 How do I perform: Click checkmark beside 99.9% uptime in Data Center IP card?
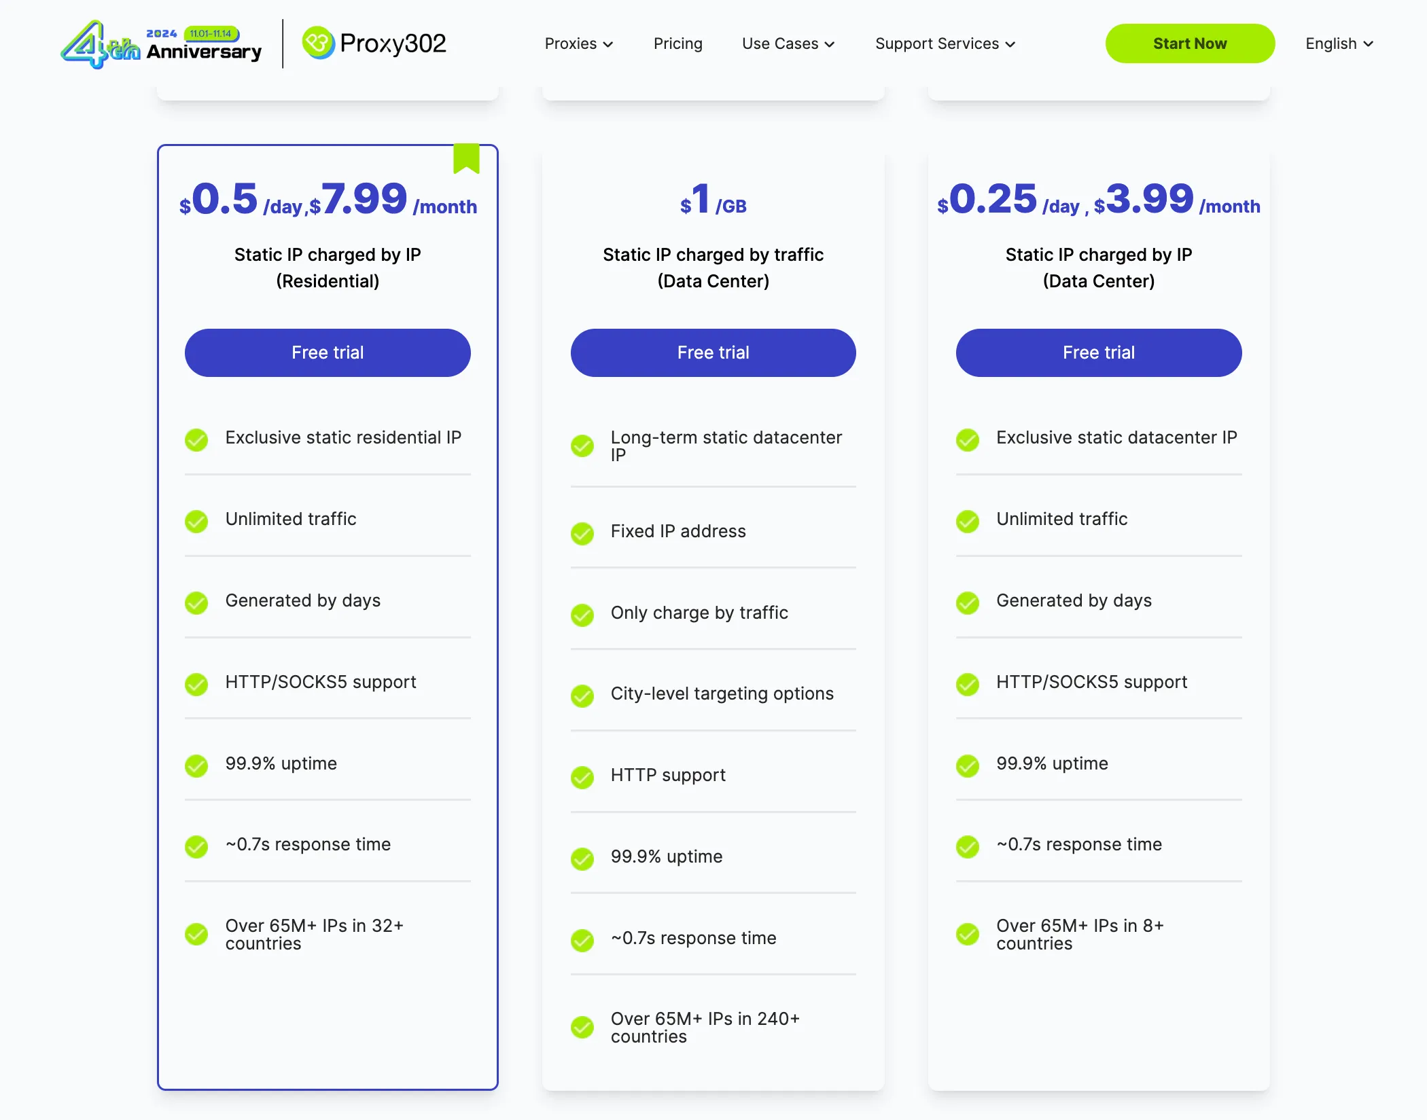968,766
